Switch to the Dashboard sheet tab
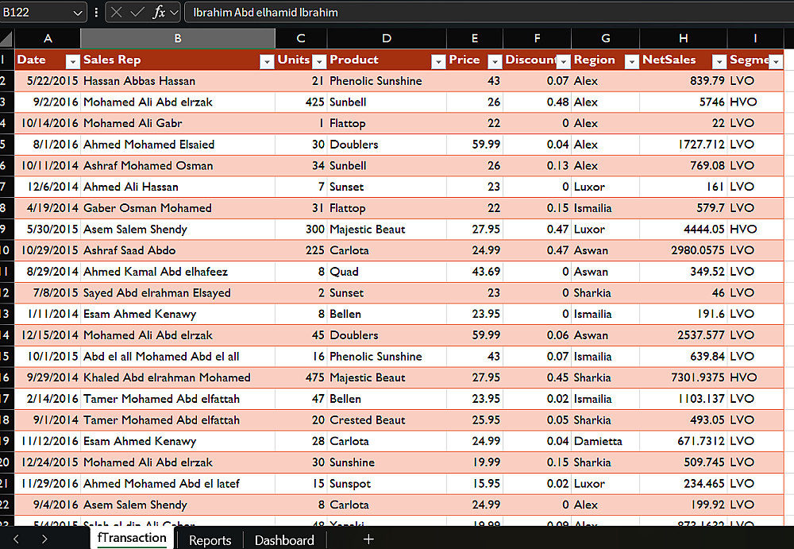The image size is (794, 549). click(x=284, y=540)
